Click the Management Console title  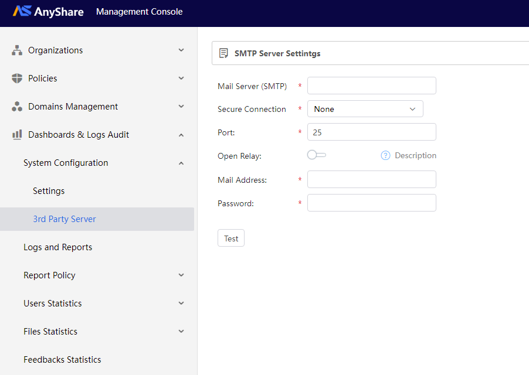click(x=140, y=12)
